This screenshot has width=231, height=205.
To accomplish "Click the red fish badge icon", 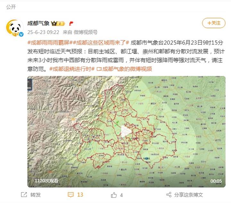I will pyautogui.click(x=71, y=23).
